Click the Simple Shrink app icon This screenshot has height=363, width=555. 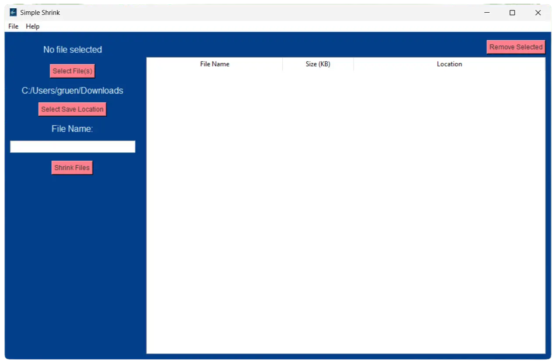pos(13,12)
